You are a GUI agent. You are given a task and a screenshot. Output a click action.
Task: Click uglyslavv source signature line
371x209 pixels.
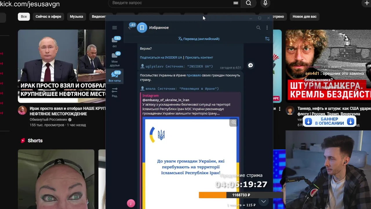[x=177, y=66]
